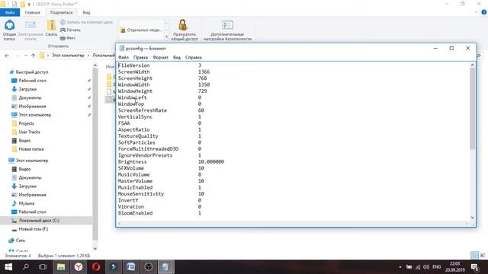Launch Opera browser from taskbar
Viewport: 488px width, 274px height.
[96, 267]
